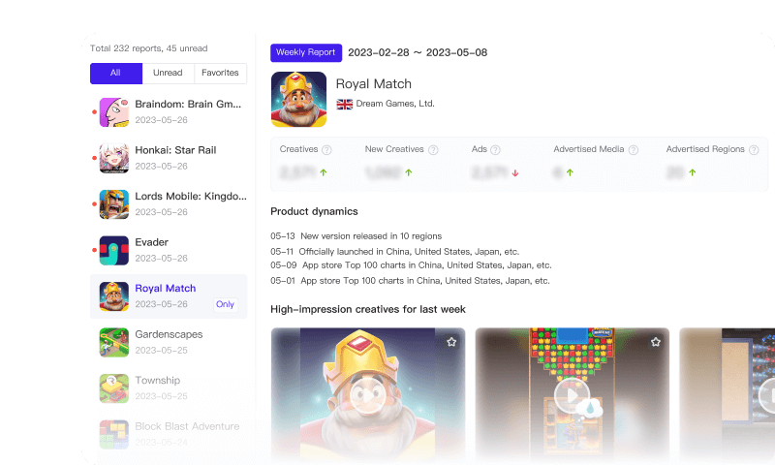Select the All reports tab
Screen dimensions: 775x465
point(115,74)
